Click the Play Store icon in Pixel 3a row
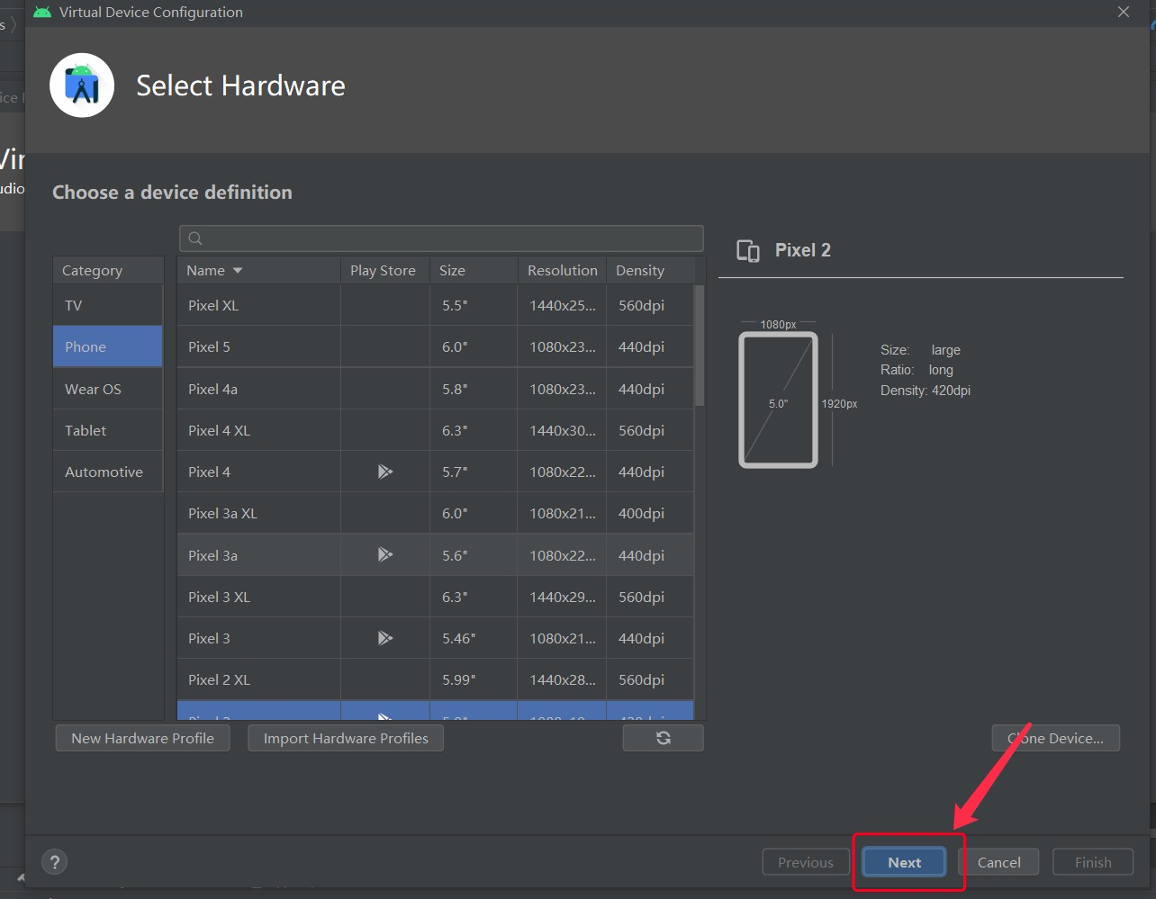The height and width of the screenshot is (899, 1156). click(x=385, y=554)
